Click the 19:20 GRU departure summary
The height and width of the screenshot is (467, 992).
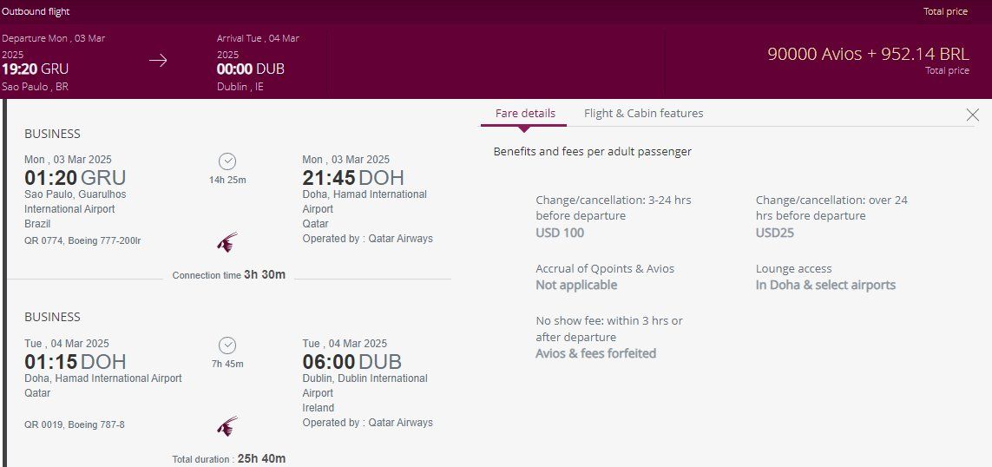pyautogui.click(x=36, y=69)
